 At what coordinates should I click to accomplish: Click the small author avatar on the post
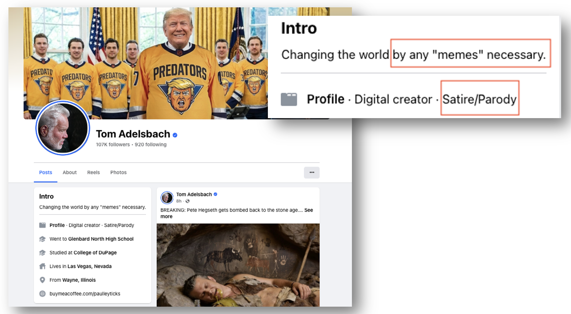tap(167, 198)
